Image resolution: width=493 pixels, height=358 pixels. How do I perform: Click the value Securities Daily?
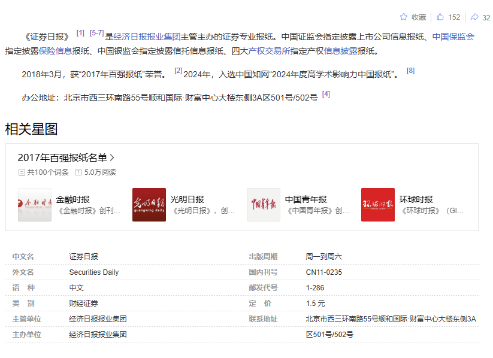pyautogui.click(x=93, y=272)
